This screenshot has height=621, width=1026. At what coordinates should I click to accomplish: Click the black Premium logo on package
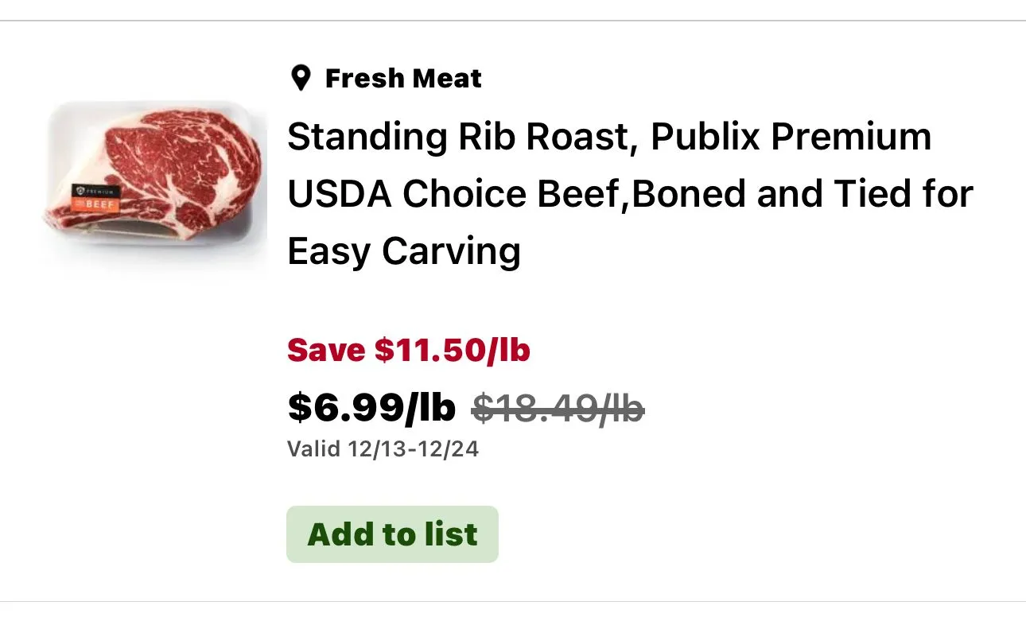(x=95, y=192)
